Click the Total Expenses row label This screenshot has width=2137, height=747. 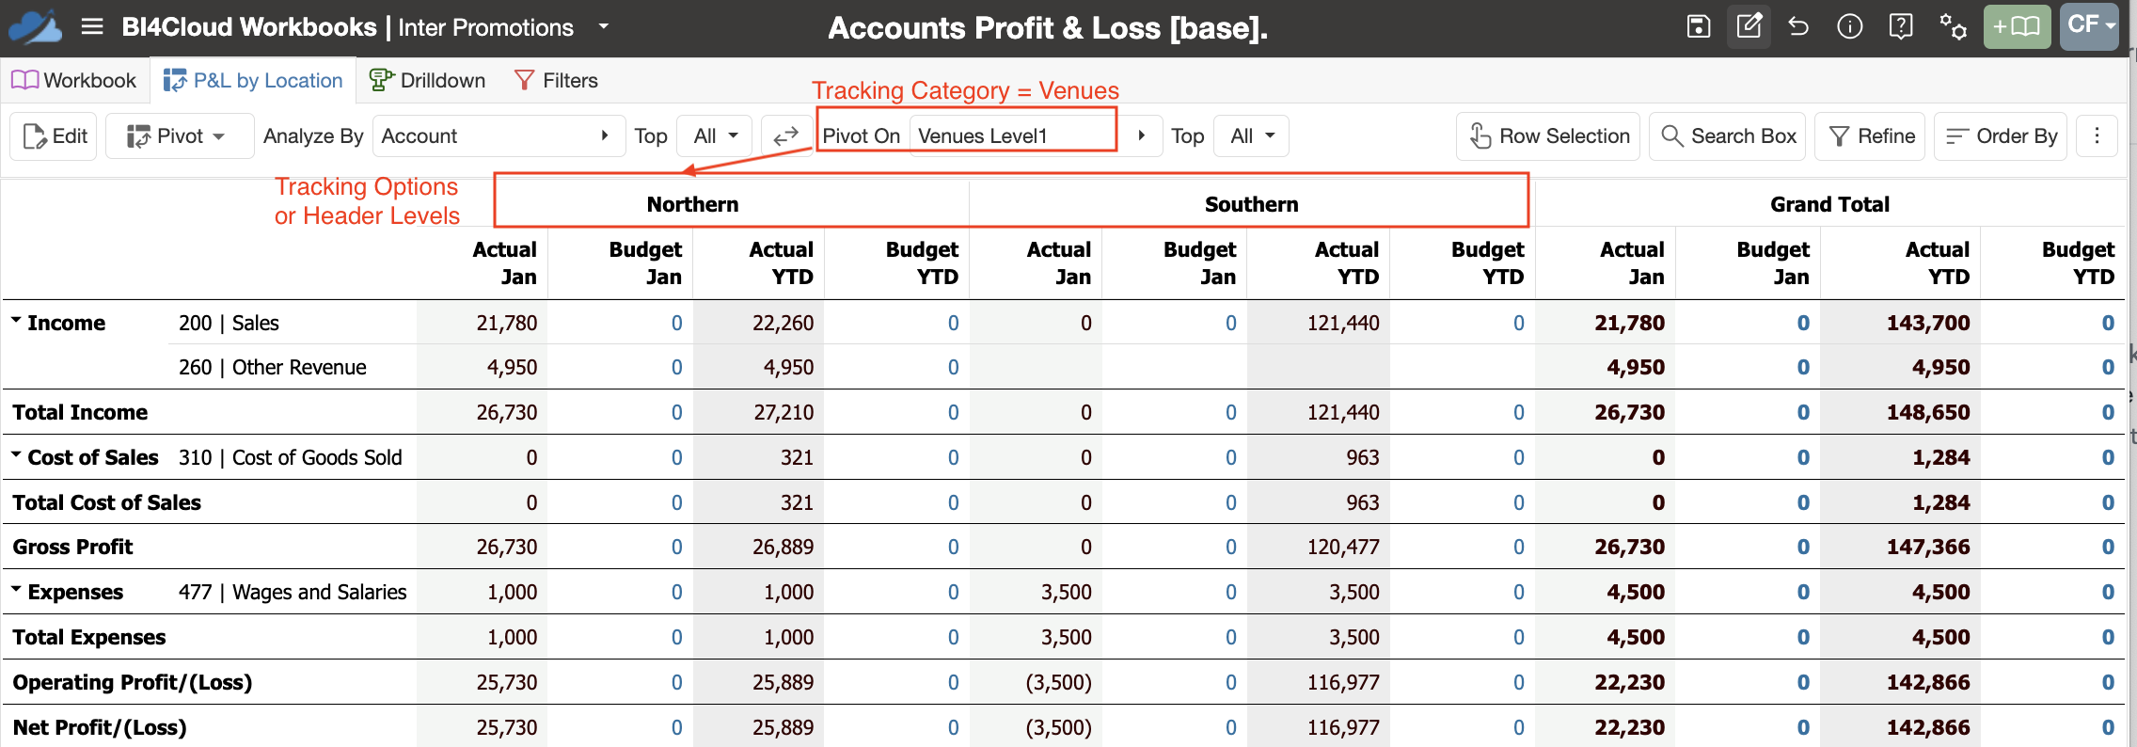(x=88, y=637)
